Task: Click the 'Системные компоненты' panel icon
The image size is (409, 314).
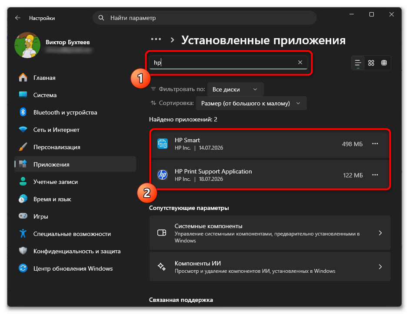Action: pyautogui.click(x=162, y=233)
